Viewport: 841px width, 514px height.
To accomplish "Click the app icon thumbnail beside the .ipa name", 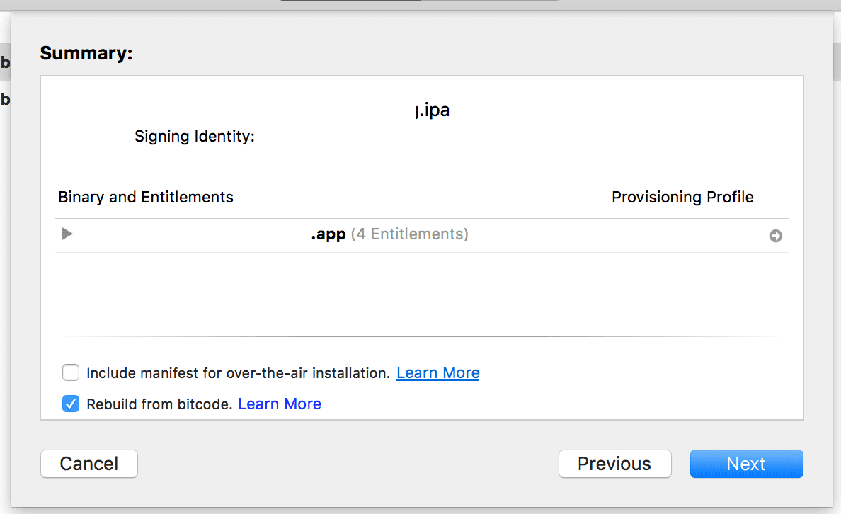I will tap(90, 125).
